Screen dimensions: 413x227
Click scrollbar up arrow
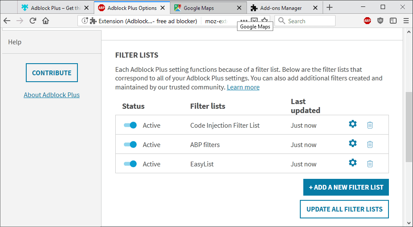(x=408, y=32)
